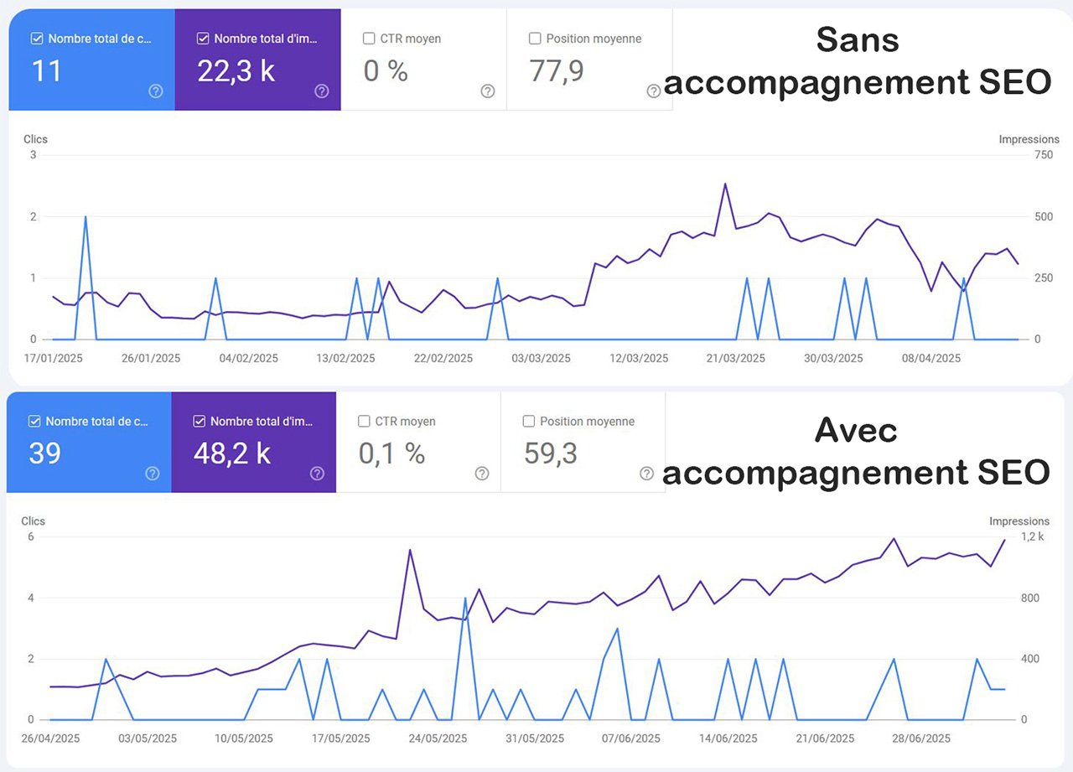1073x772 pixels.
Task: Open help on bottom 'Position moyenne' card
Action: 646,474
